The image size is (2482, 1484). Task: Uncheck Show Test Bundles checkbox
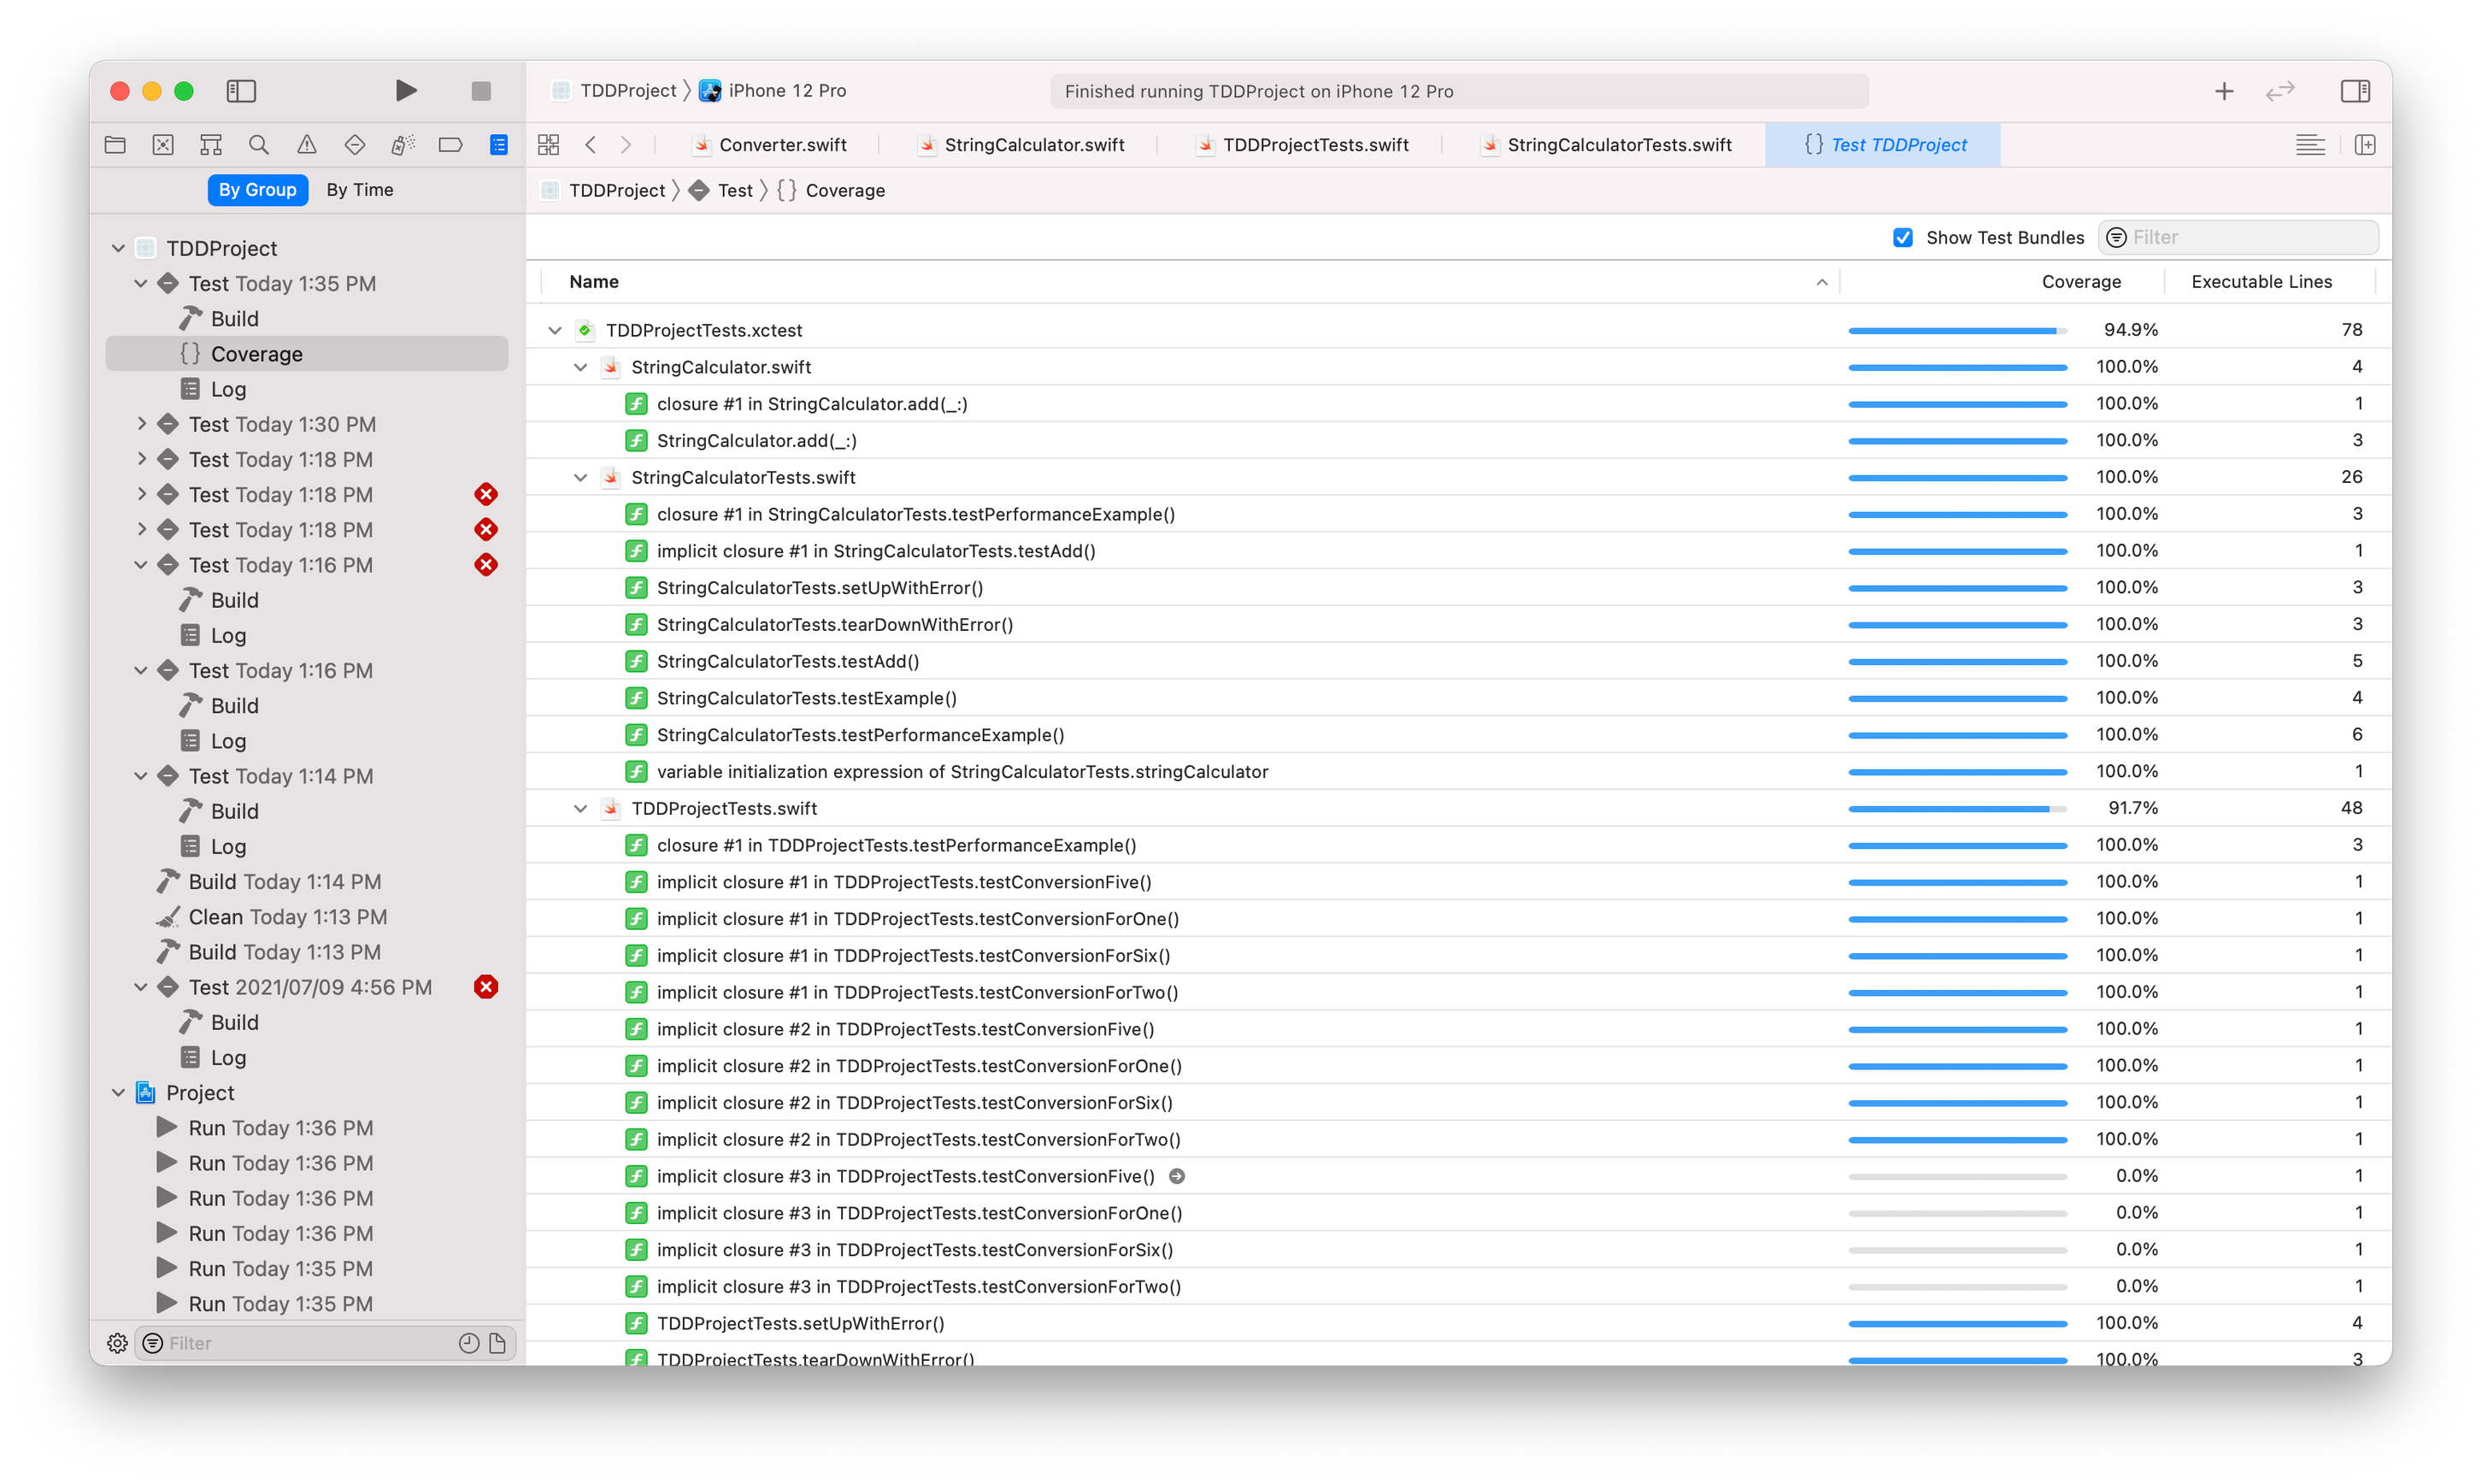[x=1903, y=238]
